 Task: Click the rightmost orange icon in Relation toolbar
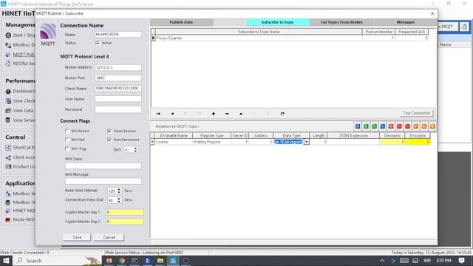coord(432,126)
